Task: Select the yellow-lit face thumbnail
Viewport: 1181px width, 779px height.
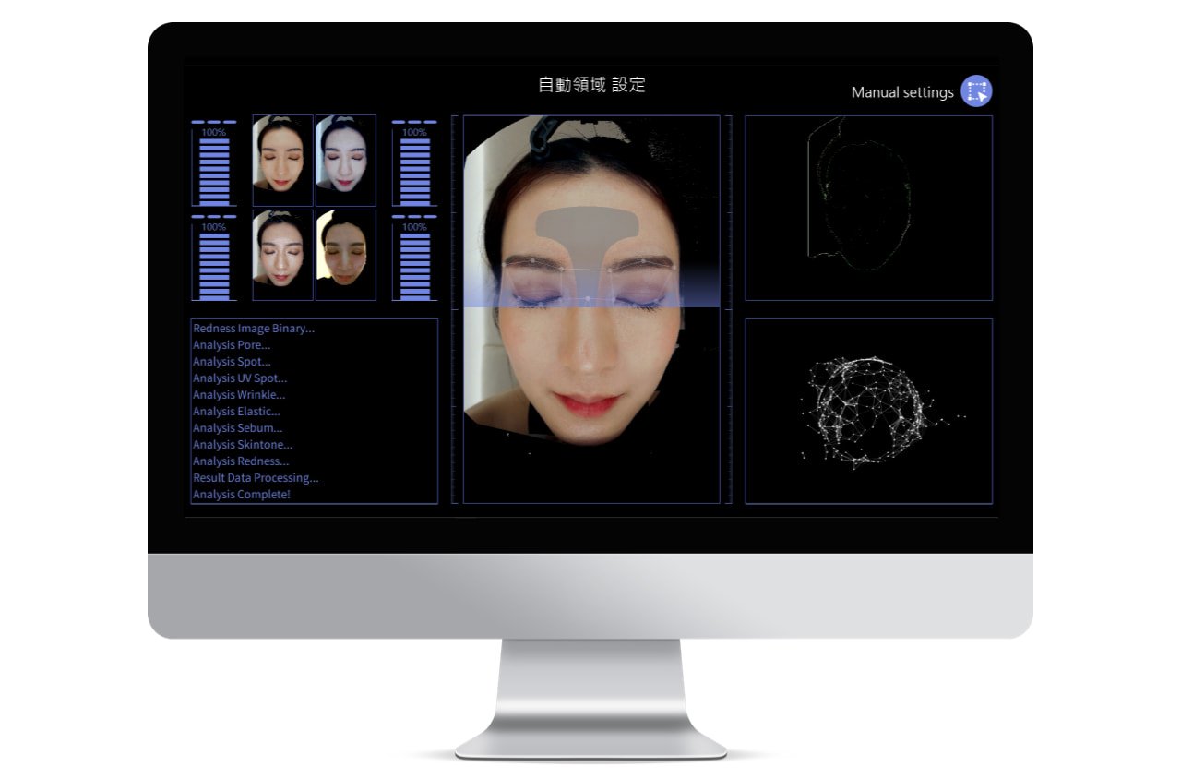Action: coord(346,255)
